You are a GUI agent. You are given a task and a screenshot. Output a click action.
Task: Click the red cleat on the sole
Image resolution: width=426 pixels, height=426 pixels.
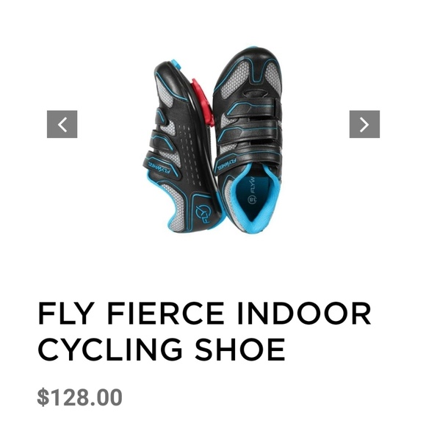(x=203, y=102)
